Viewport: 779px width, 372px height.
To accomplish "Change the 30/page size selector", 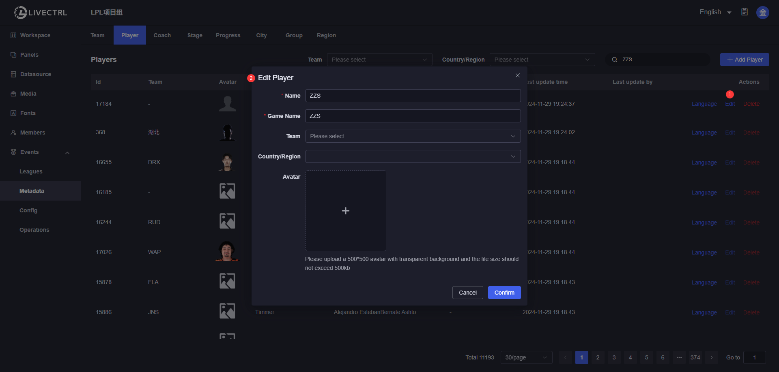I will pos(526,357).
